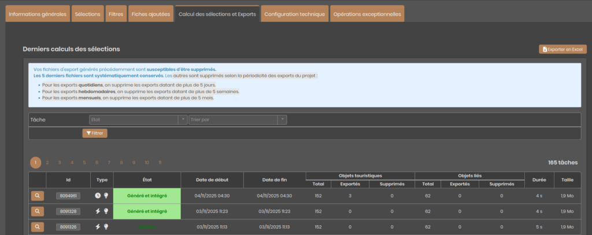Click the clock scheduled-type icon in first row
Image resolution: width=592 pixels, height=235 pixels.
click(98, 196)
